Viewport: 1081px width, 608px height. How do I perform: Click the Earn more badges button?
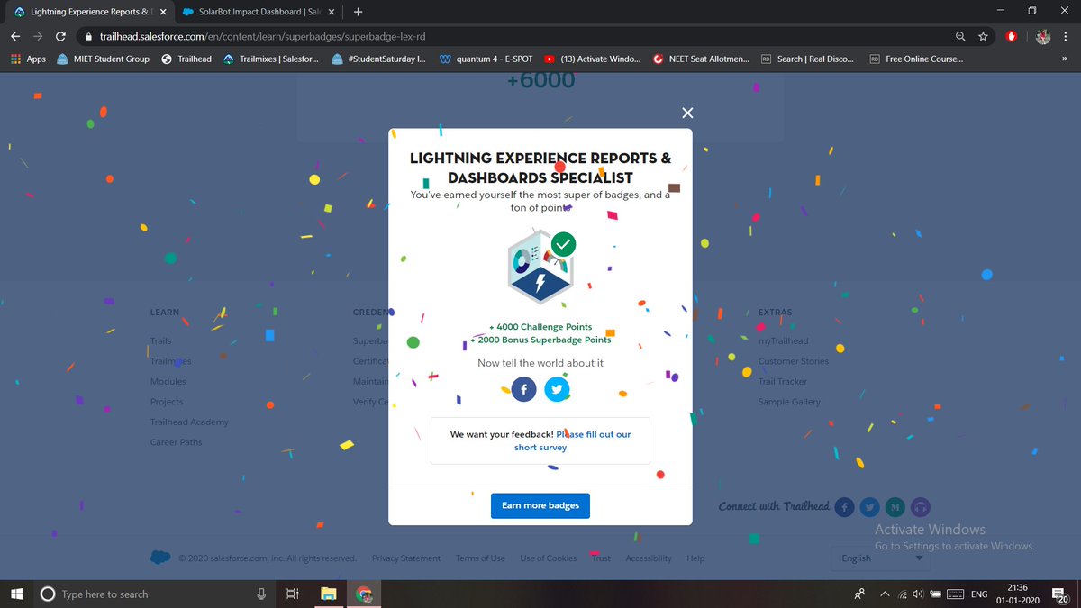540,505
